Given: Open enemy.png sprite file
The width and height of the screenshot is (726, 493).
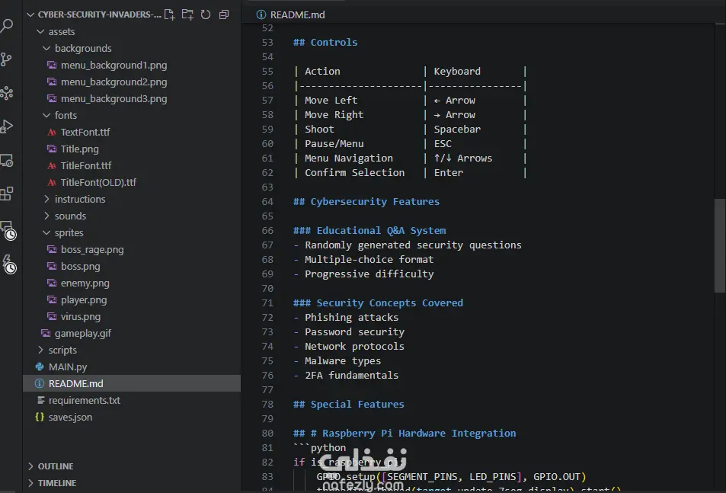Looking at the screenshot, I should [85, 283].
